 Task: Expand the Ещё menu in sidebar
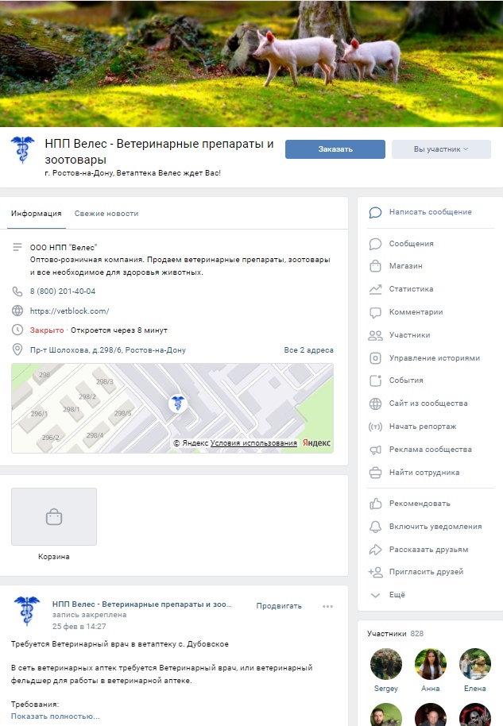[x=397, y=594]
